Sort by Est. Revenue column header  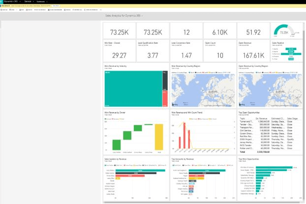click(x=261, y=118)
